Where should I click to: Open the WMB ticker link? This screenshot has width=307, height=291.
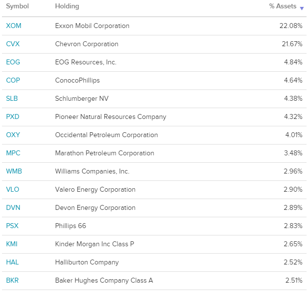pyautogui.click(x=14, y=171)
